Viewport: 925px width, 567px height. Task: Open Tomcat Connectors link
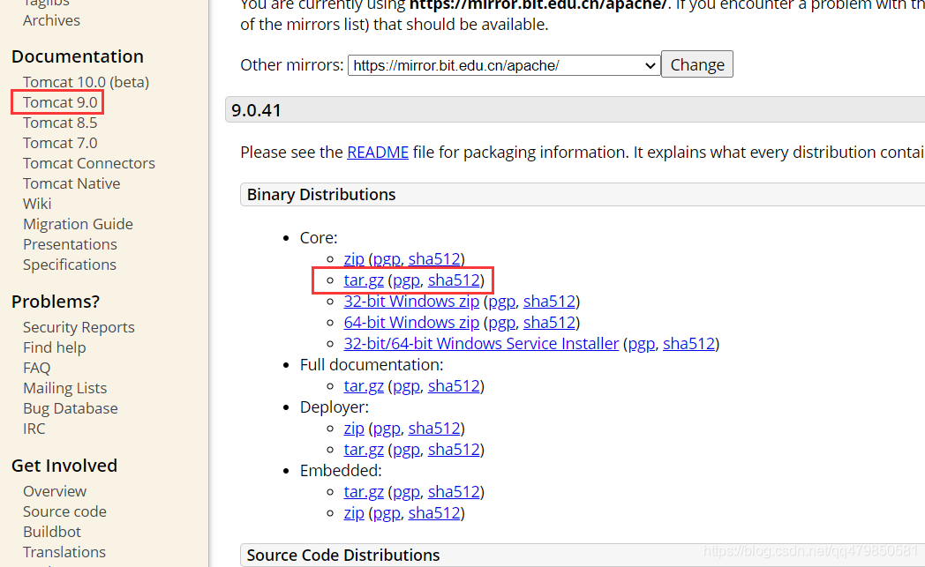(89, 163)
